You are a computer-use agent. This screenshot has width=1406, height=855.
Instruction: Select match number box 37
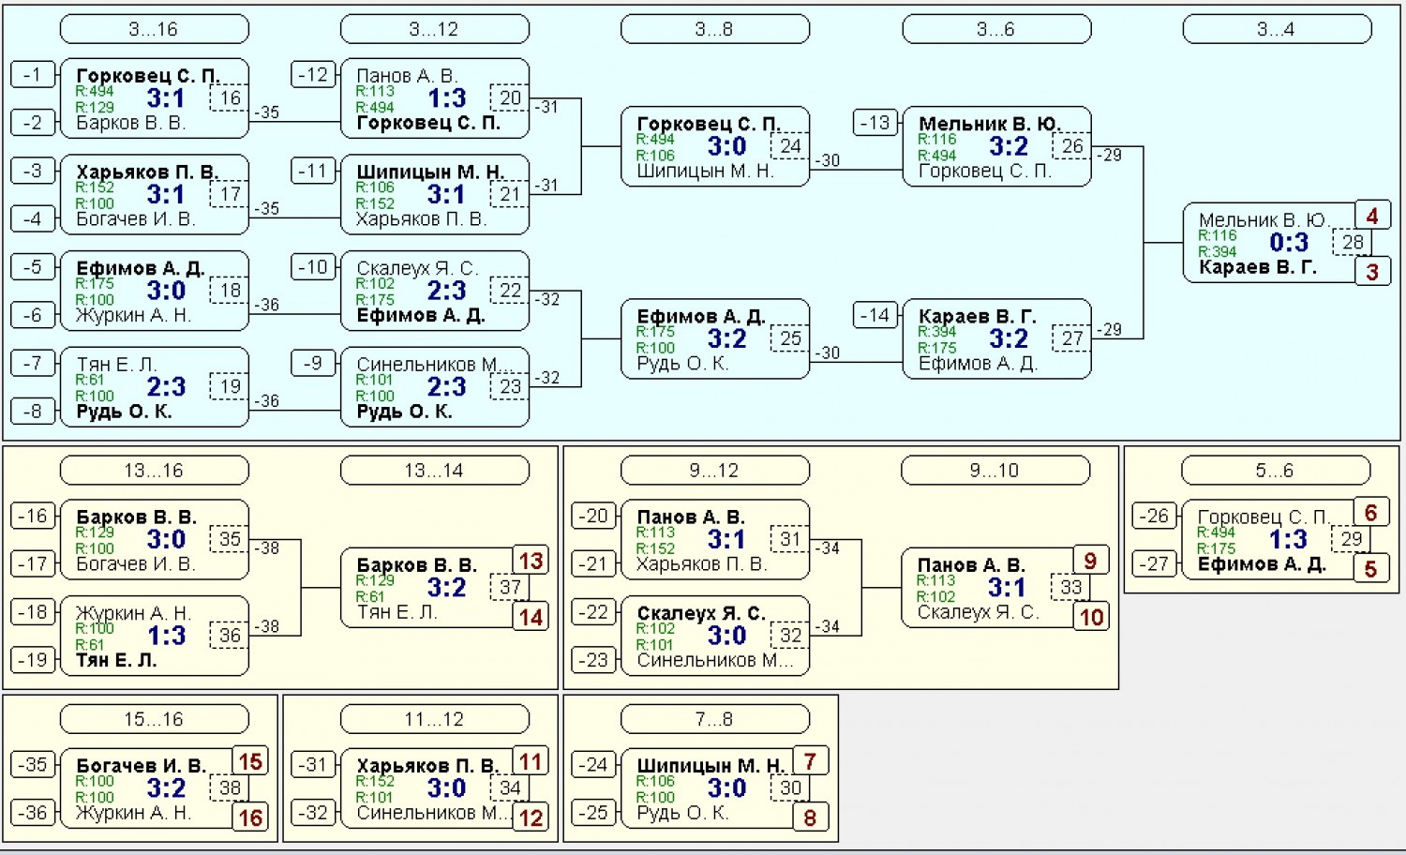click(510, 587)
